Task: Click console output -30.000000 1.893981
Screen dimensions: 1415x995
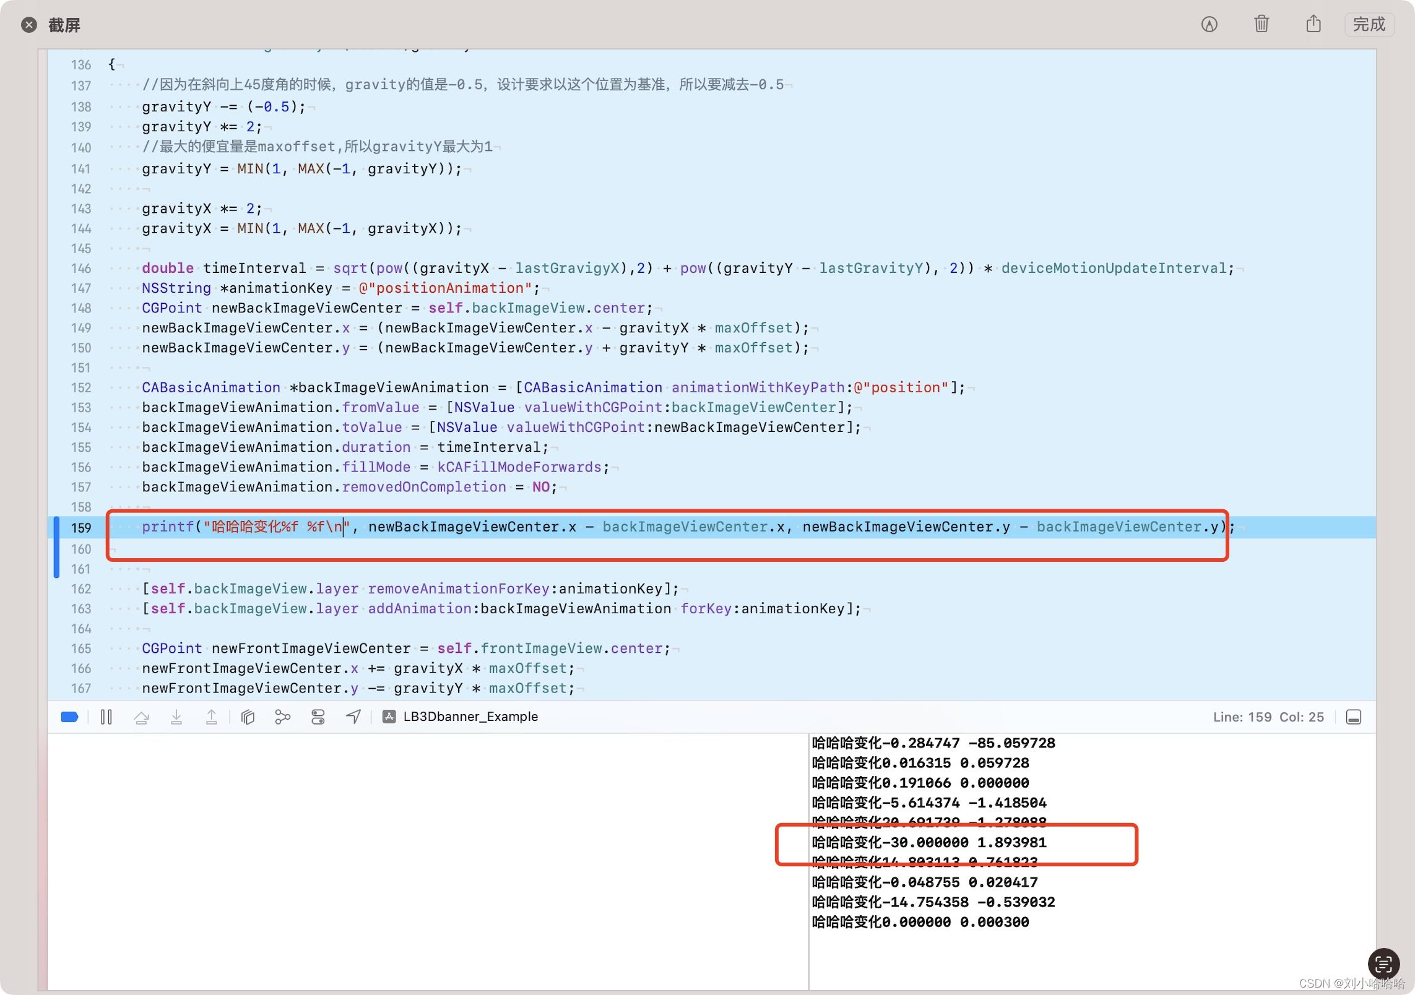Action: [x=929, y=842]
